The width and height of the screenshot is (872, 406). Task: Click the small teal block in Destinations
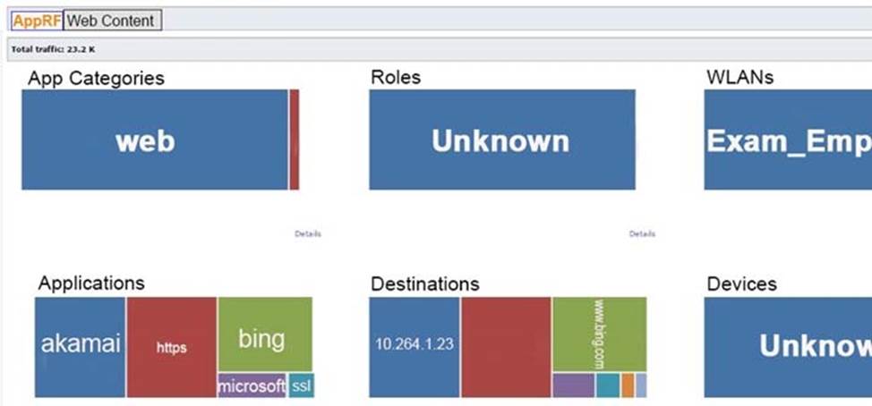coord(607,385)
